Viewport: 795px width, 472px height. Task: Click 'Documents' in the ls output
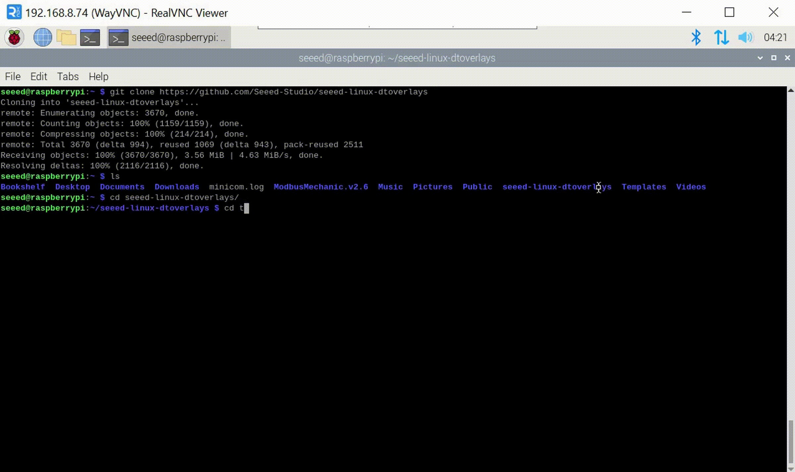click(122, 187)
